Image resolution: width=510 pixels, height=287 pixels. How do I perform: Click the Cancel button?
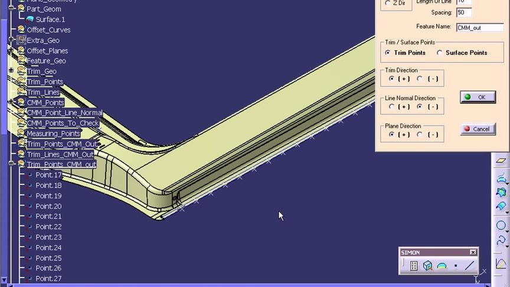click(x=478, y=129)
